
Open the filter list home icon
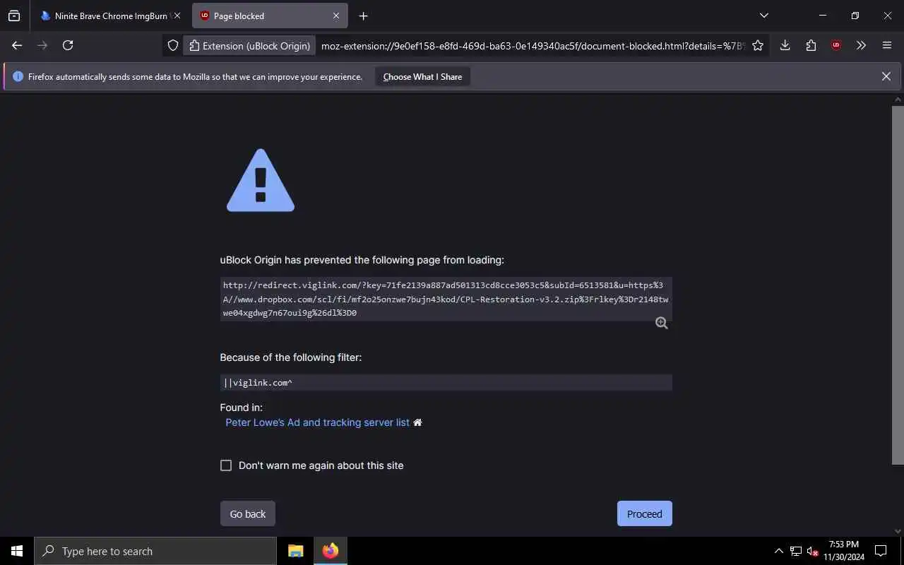tap(417, 422)
